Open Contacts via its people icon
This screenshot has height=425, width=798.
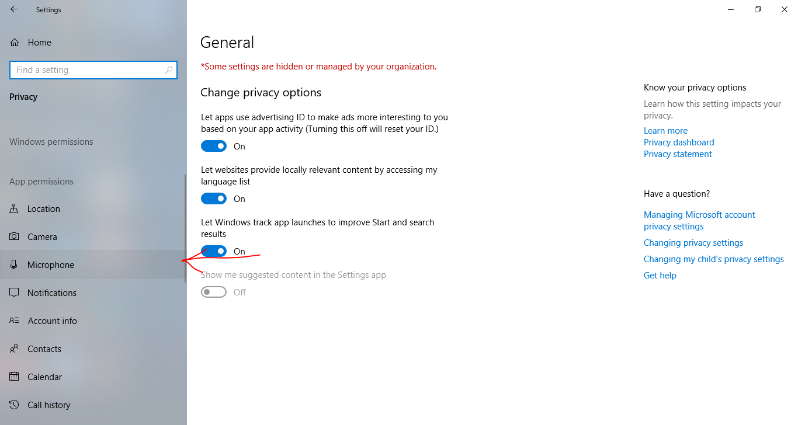[15, 349]
